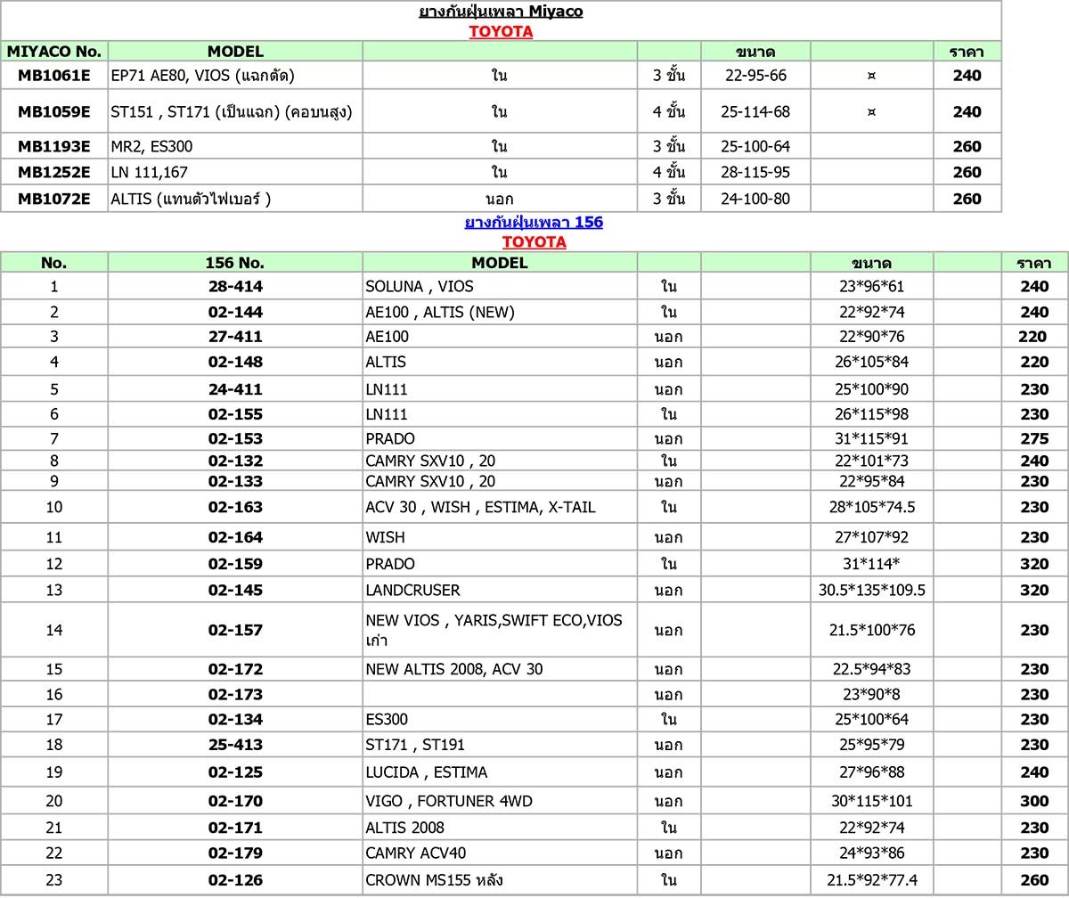Select part number 02-157
This screenshot has height=898, width=1069.
tap(235, 630)
